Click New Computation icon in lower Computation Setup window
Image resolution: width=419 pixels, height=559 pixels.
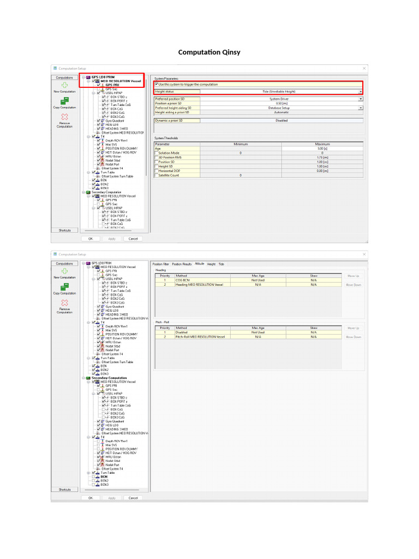click(64, 271)
